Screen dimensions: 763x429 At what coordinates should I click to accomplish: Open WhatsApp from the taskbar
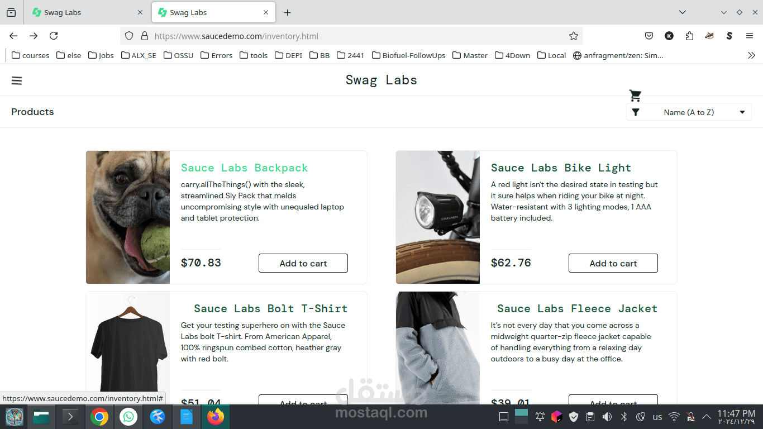[x=128, y=417]
